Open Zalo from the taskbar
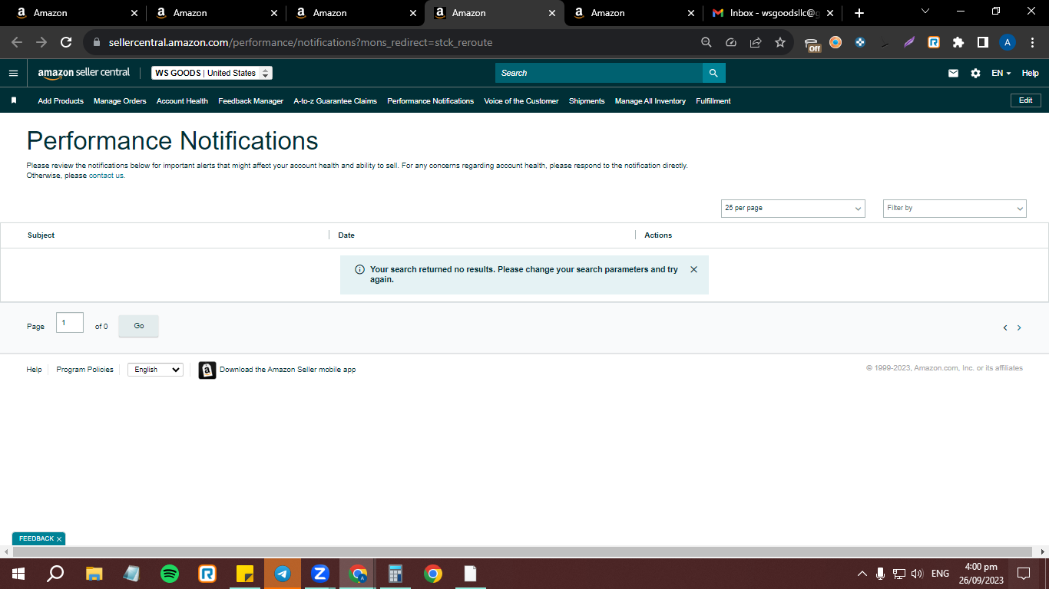Screen dimensions: 1049x589 320,574
